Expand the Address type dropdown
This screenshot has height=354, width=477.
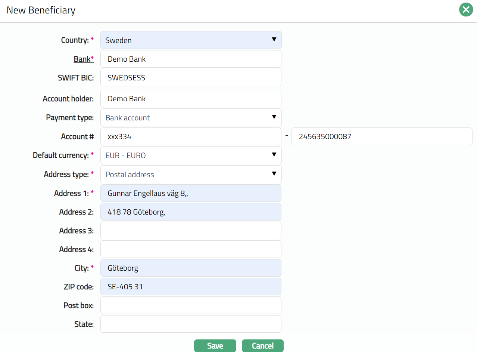pos(191,174)
